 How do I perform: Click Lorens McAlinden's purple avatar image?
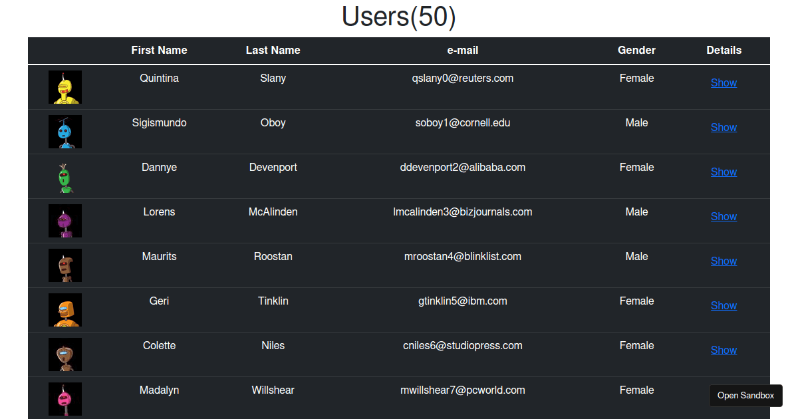[x=65, y=220]
